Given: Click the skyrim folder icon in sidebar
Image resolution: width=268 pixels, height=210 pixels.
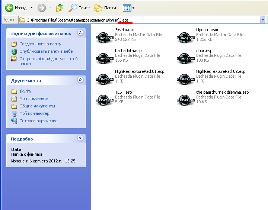Looking at the screenshot, I should [14, 91].
